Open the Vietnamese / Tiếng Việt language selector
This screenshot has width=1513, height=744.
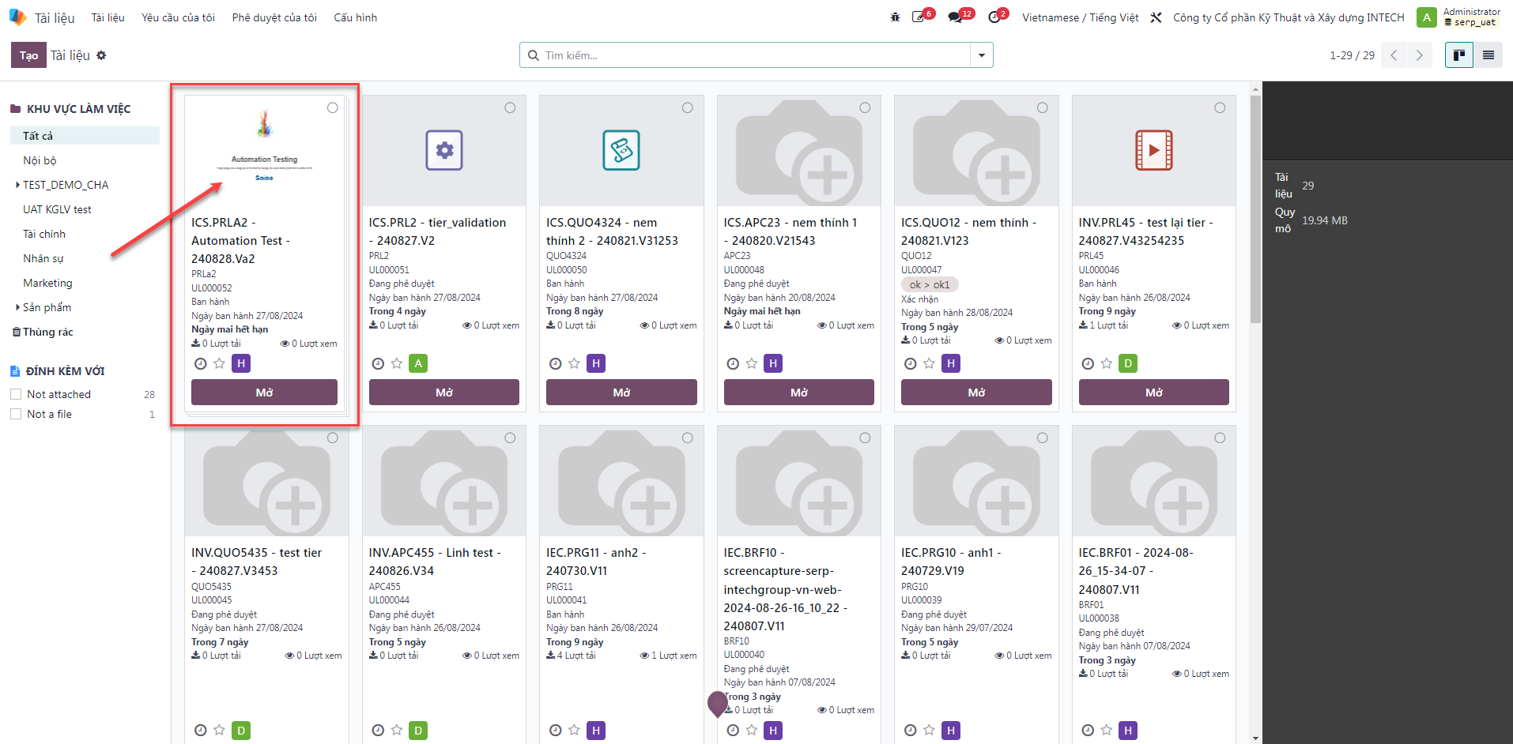pyautogui.click(x=1080, y=17)
